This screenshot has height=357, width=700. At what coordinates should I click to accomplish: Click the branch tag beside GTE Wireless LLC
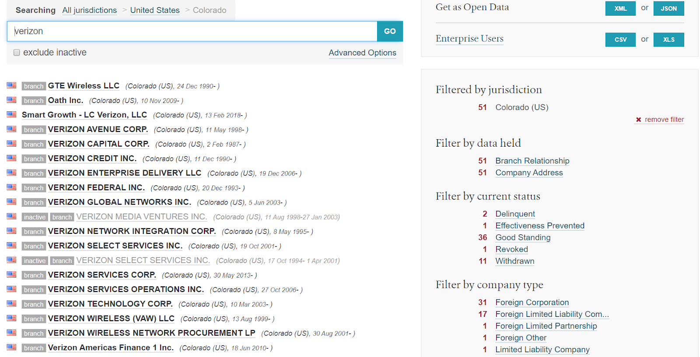tap(34, 86)
